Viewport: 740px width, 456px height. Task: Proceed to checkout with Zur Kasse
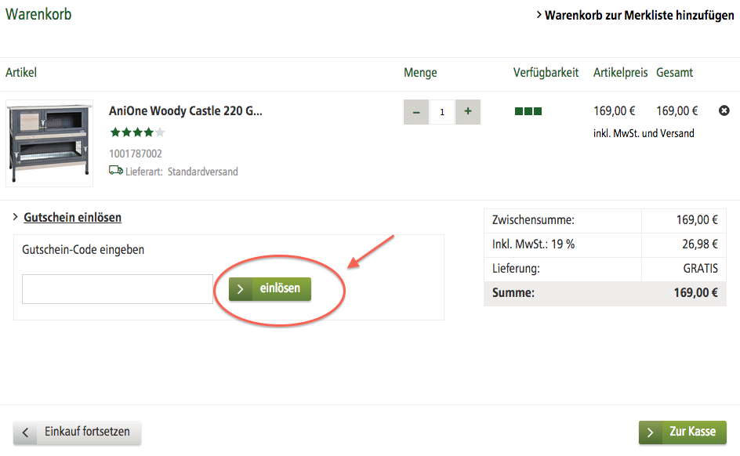(683, 432)
